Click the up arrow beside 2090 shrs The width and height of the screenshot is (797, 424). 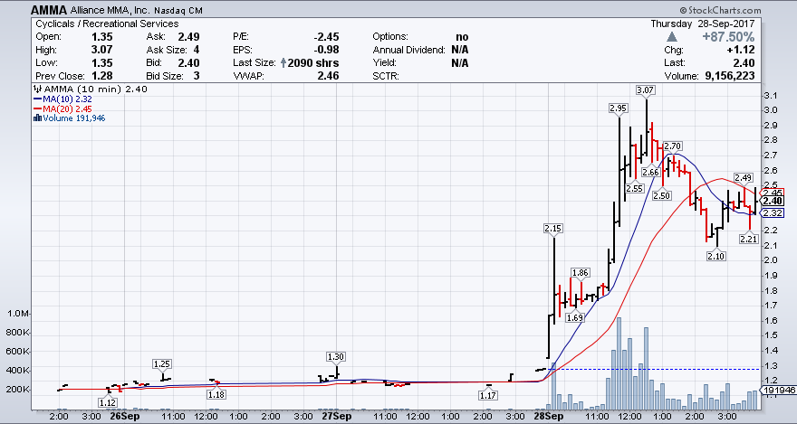pos(285,64)
